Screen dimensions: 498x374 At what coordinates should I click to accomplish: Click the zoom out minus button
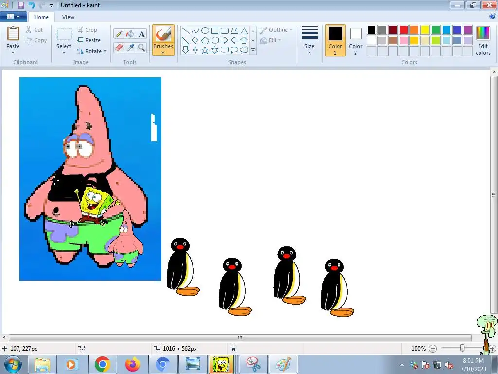pos(433,349)
